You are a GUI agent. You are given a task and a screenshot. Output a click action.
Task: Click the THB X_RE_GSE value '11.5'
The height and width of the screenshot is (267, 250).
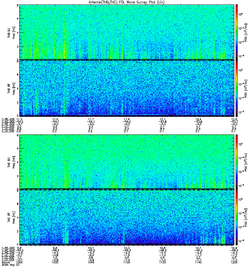55,119
